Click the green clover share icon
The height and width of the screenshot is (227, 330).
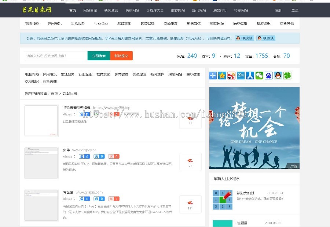(x=287, y=76)
